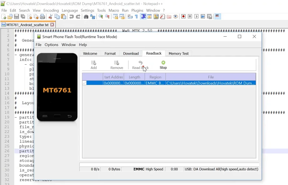Open Flash Tool Options menu
Screen dimensions: 288x185
point(51,45)
